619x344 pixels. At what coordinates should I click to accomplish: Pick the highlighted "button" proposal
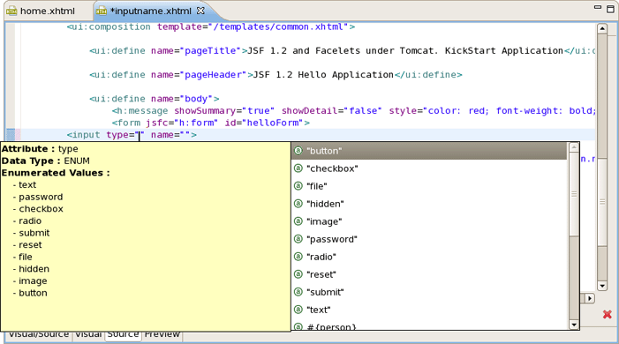pos(429,151)
